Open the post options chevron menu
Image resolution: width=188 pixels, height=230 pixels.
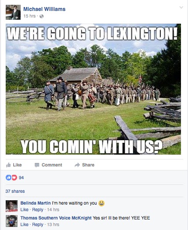click(x=181, y=7)
